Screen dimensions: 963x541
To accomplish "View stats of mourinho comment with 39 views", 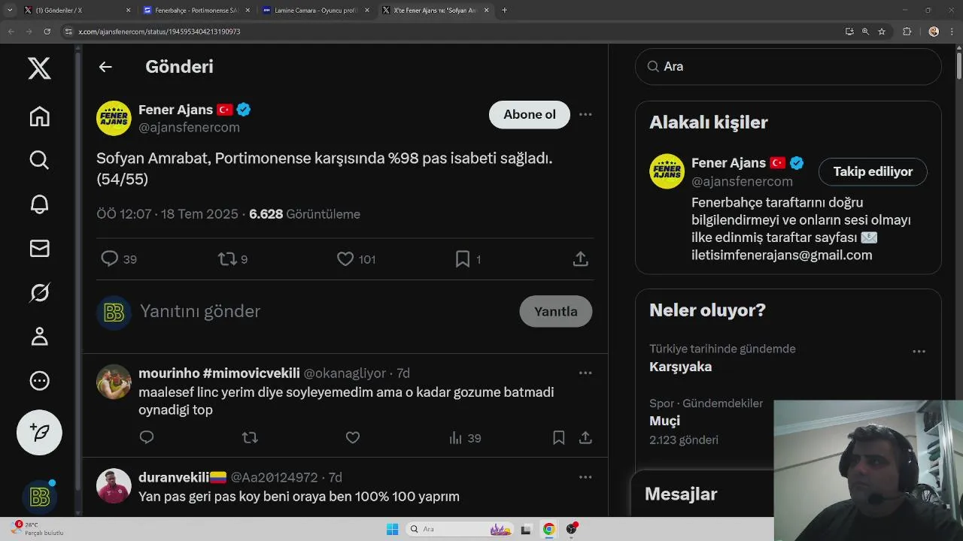I will pyautogui.click(x=464, y=438).
